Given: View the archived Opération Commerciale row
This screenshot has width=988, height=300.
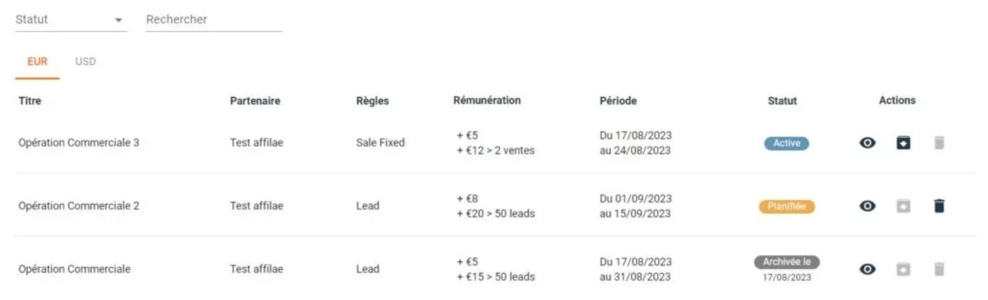Looking at the screenshot, I should [867, 269].
